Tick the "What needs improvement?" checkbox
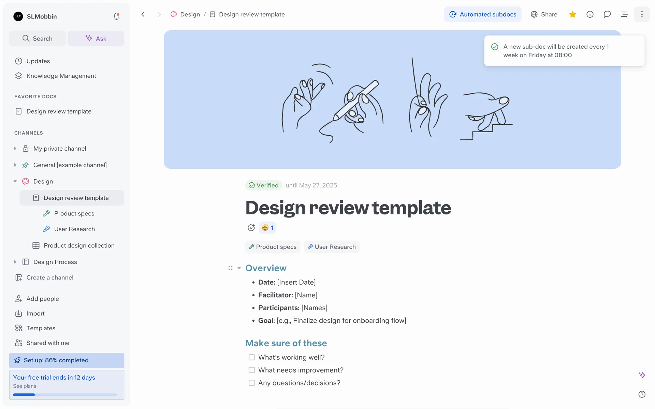Viewport: 655px width, 409px height. [x=252, y=370]
